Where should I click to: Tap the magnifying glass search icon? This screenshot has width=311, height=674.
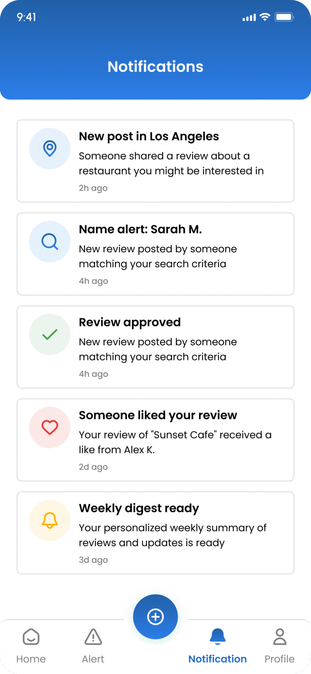[x=50, y=241]
